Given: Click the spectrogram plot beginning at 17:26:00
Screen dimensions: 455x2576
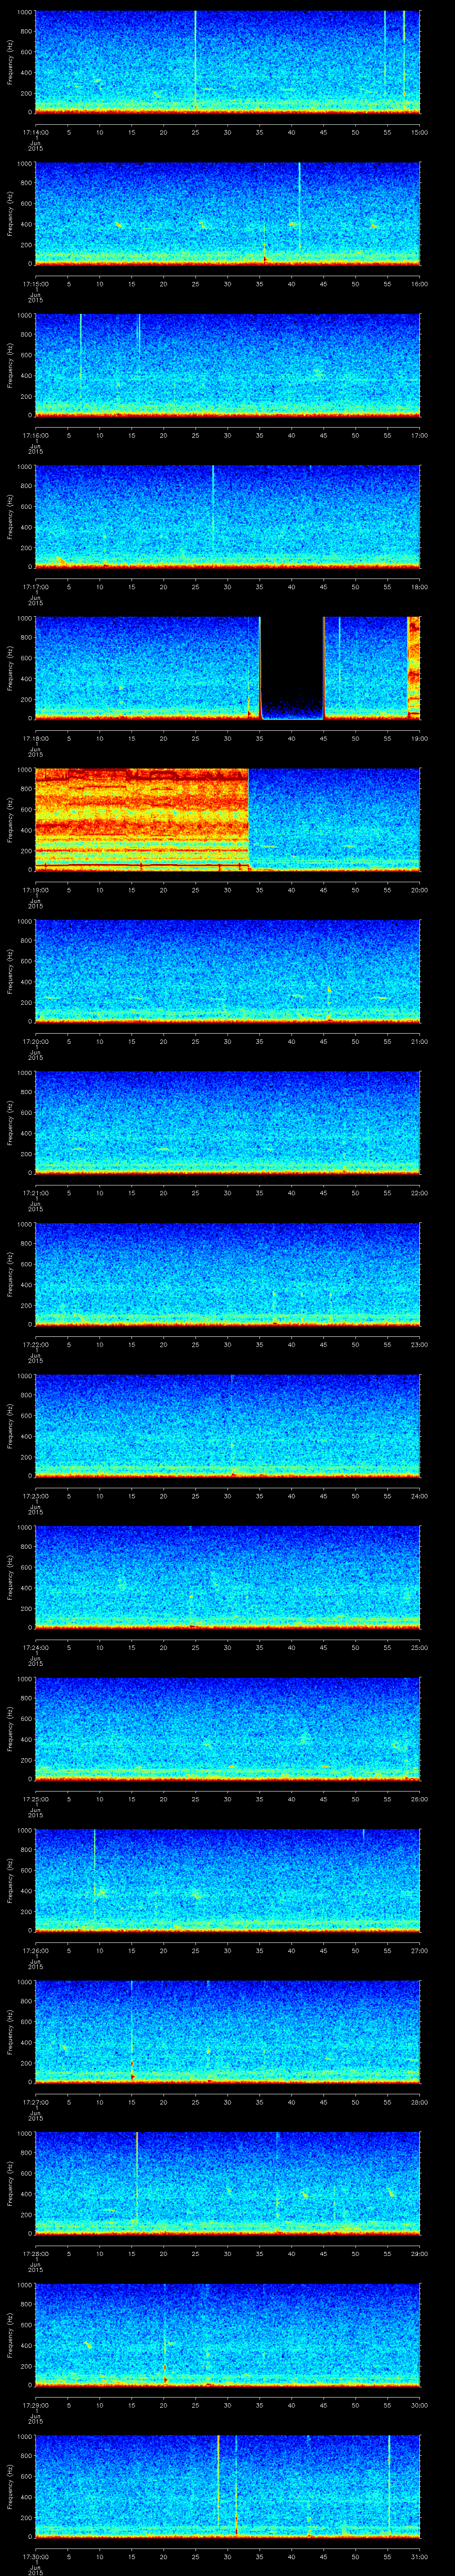Looking at the screenshot, I should pos(228,1880).
